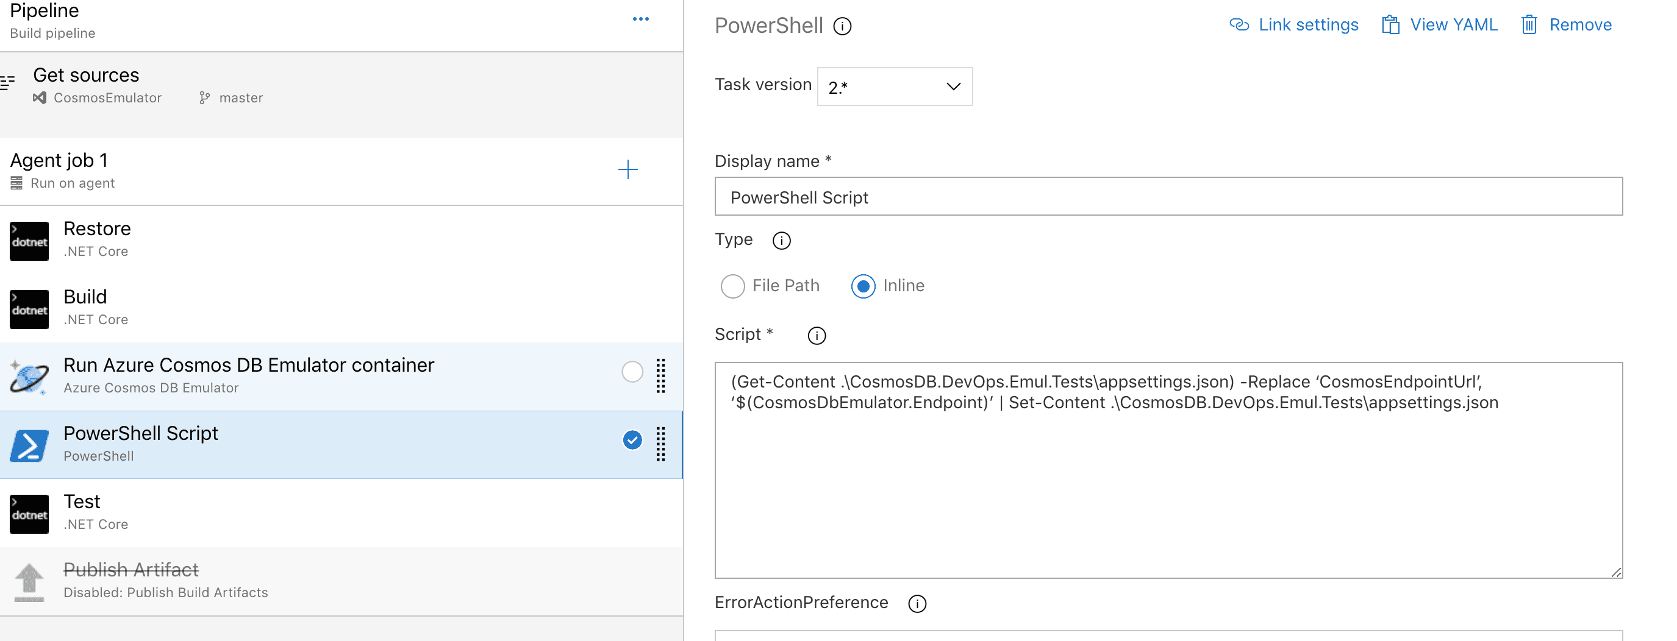Select the Agent job 1 row
This screenshot has width=1677, height=641.
(x=341, y=171)
